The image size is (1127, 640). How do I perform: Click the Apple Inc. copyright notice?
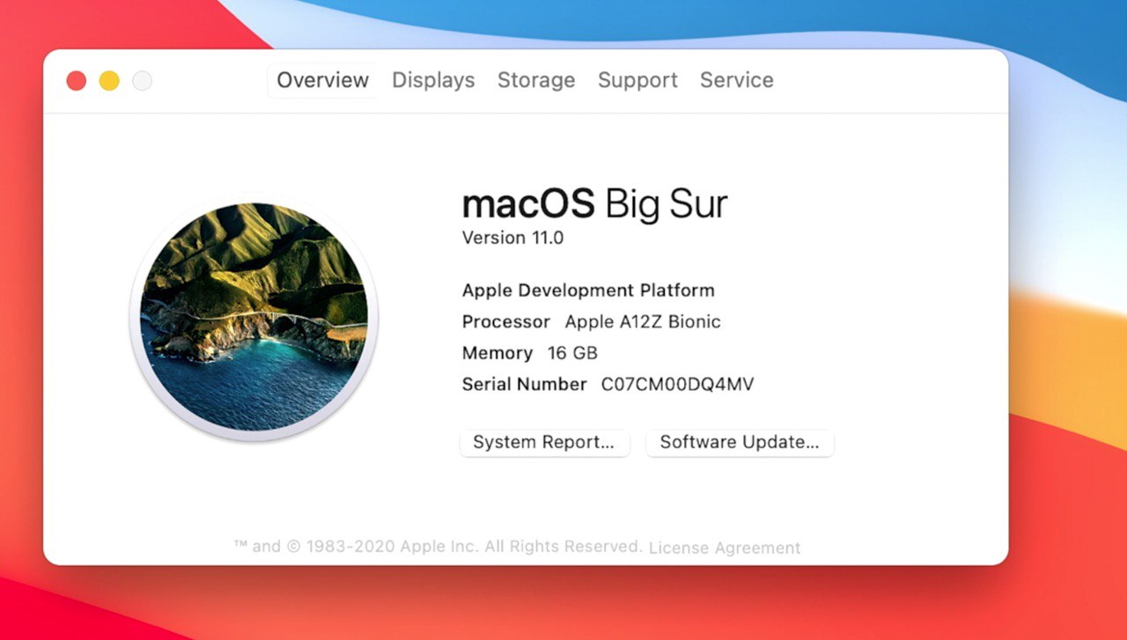click(x=438, y=546)
